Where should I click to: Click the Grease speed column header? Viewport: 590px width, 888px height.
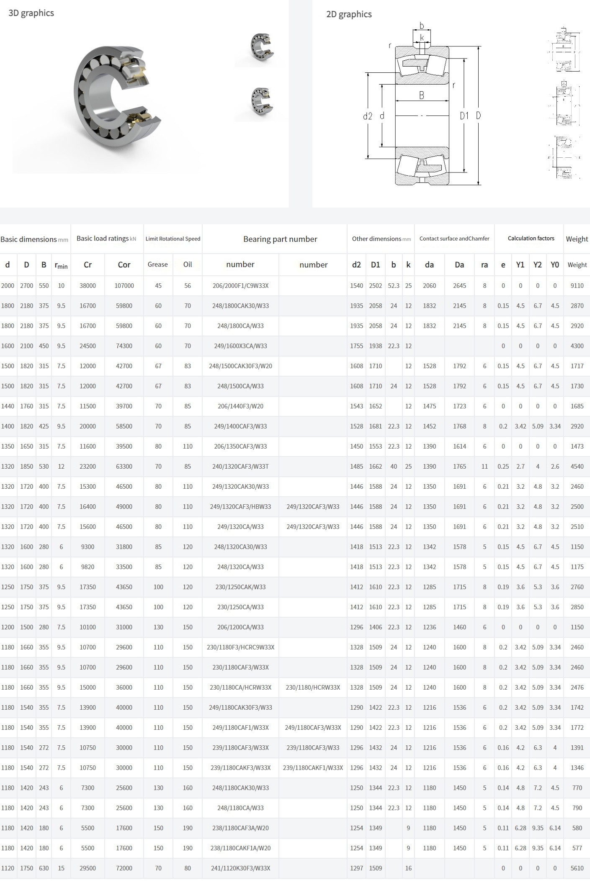click(x=158, y=264)
